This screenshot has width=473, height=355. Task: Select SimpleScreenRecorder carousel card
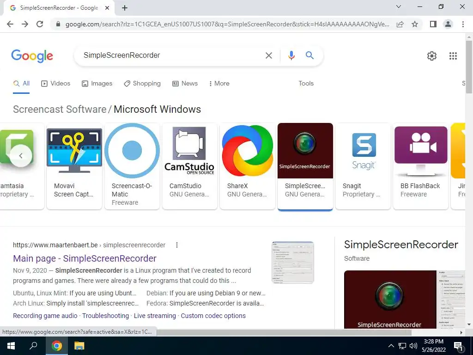click(305, 166)
